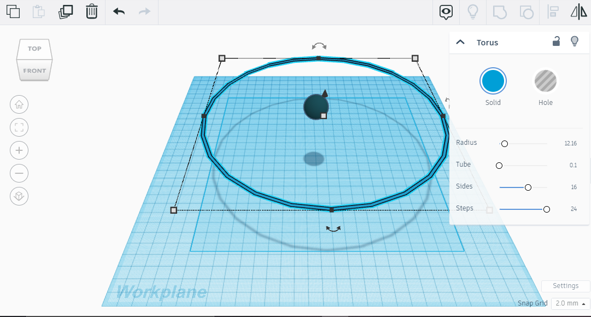This screenshot has width=591, height=317.
Task: Click the dark sphere on the workplane
Action: click(x=316, y=107)
